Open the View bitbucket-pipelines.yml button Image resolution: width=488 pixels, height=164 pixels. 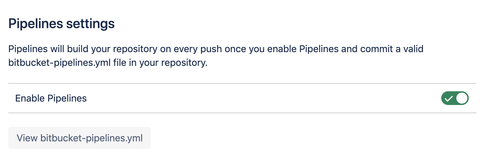(x=79, y=138)
